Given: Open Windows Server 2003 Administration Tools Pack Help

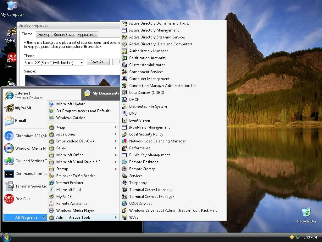Looking at the screenshot, I should (173, 210).
